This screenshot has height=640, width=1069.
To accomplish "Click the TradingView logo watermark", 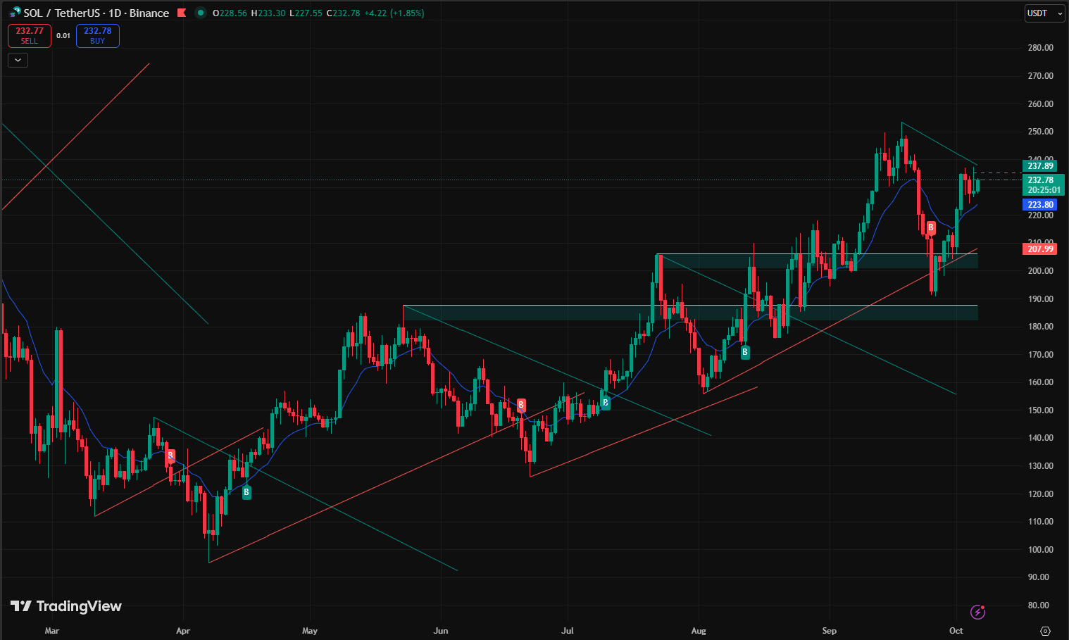I will click(66, 606).
